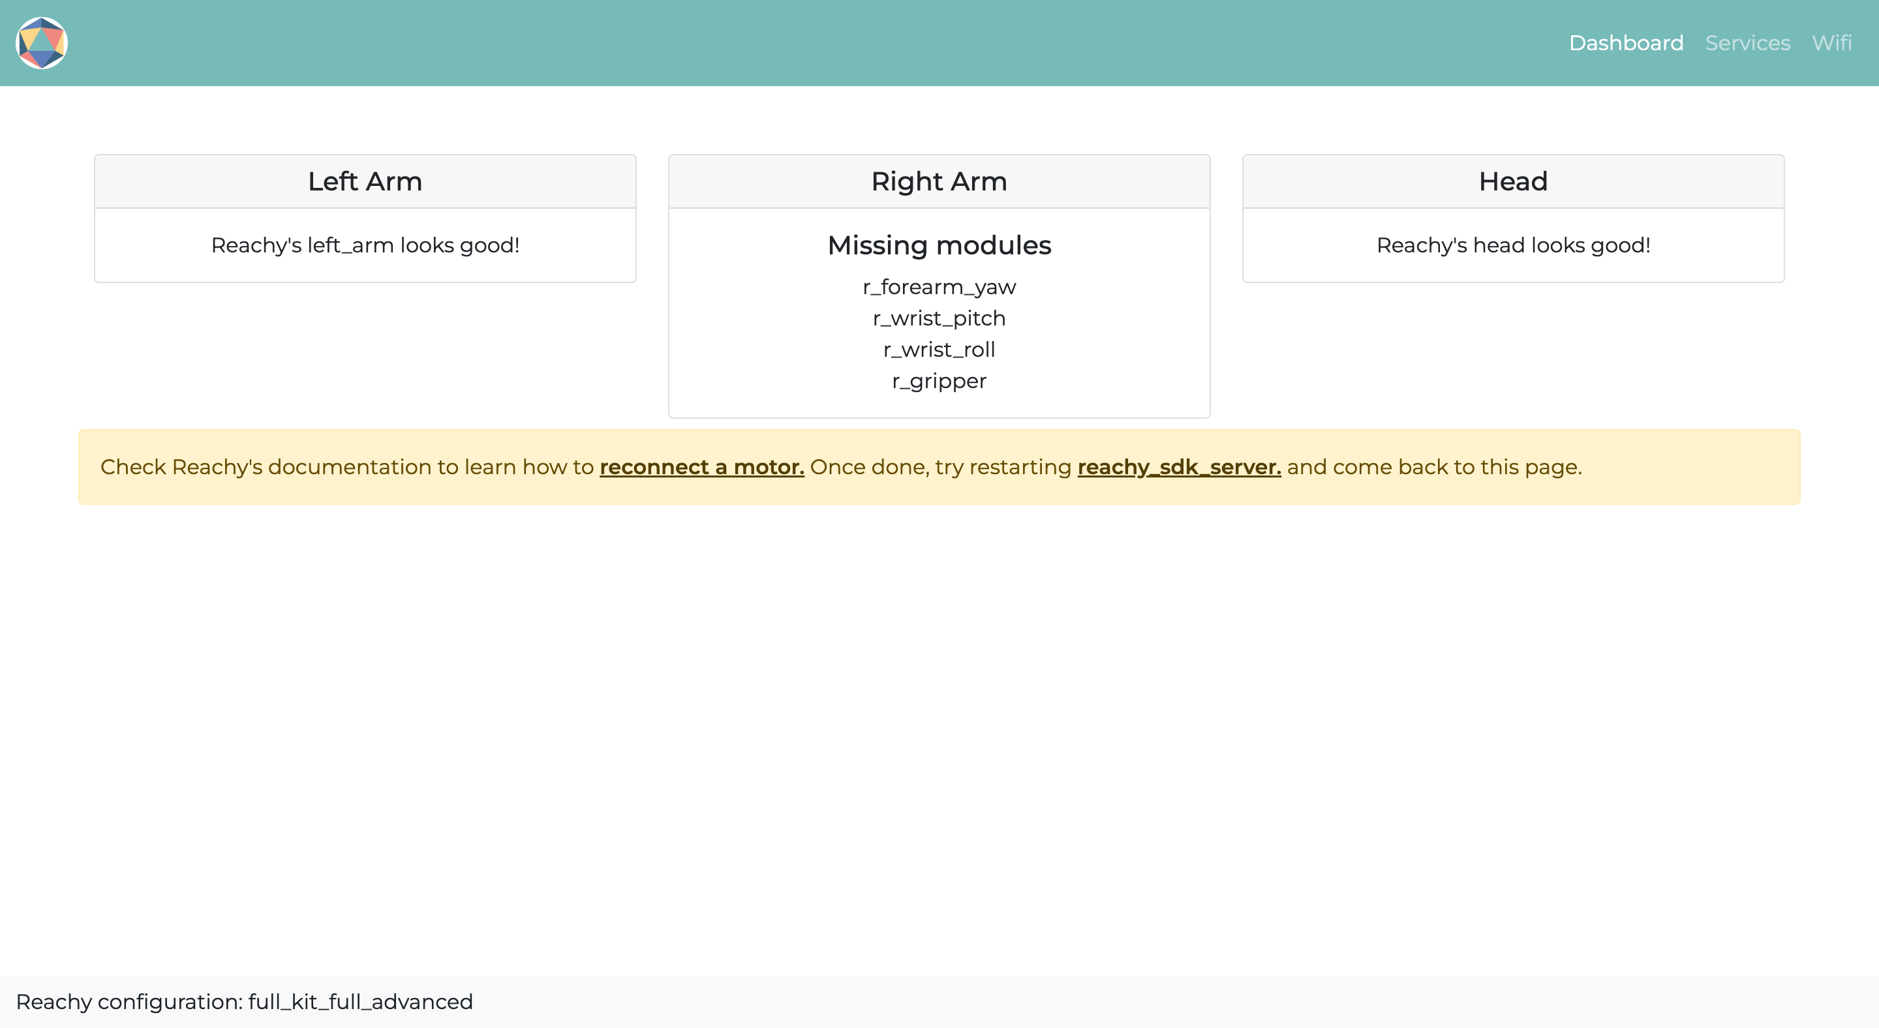The height and width of the screenshot is (1028, 1879).
Task: Click the 'Reachy configuration: full_kit_full_advanced' footer text
Action: 245,1002
